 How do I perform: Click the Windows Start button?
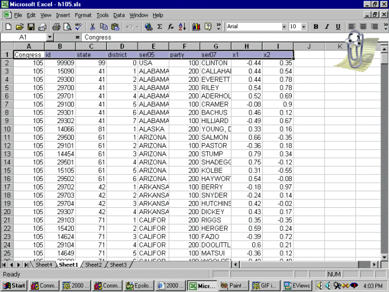point(14,285)
